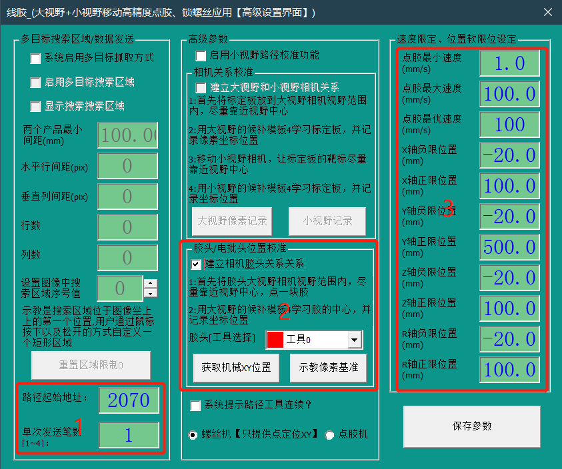This screenshot has width=562, height=469.
Task: Decrease search region index with down arrow
Action: coord(151,293)
